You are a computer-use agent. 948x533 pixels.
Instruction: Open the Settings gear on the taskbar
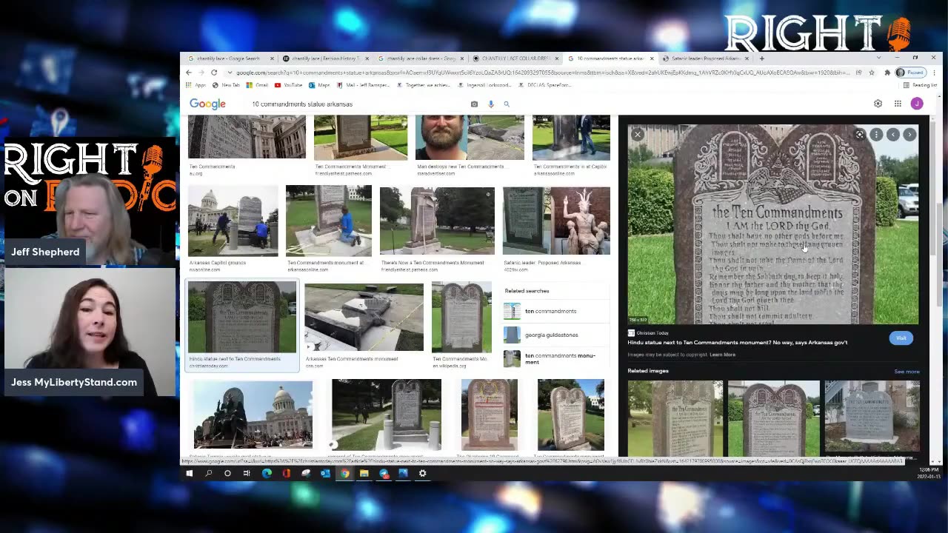tap(422, 474)
